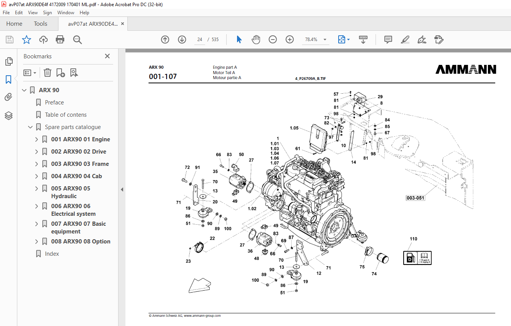Click the stamp tool icon
The height and width of the screenshot is (326, 511).
tap(439, 40)
